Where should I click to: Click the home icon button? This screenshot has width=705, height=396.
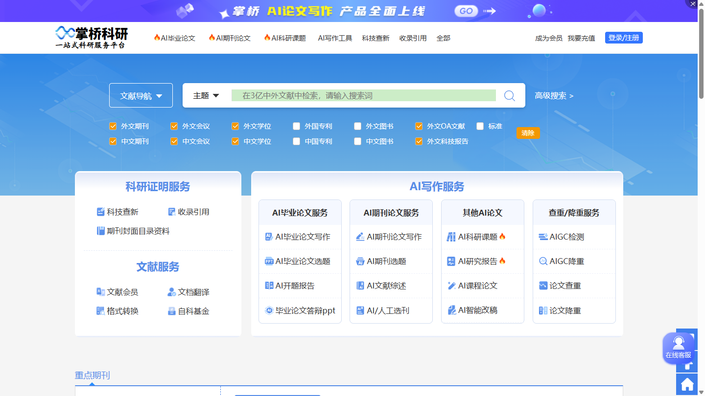tap(687, 384)
